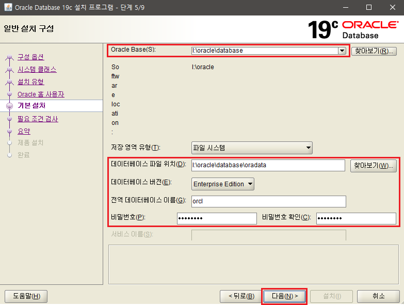
Task: Open the 요약 step link
Action: pos(24,131)
